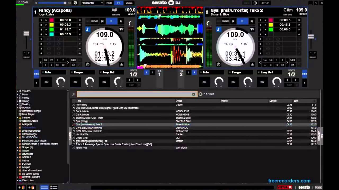Toggle the FX panel tab
The height and width of the screenshot is (190, 339).
click(x=119, y=3)
